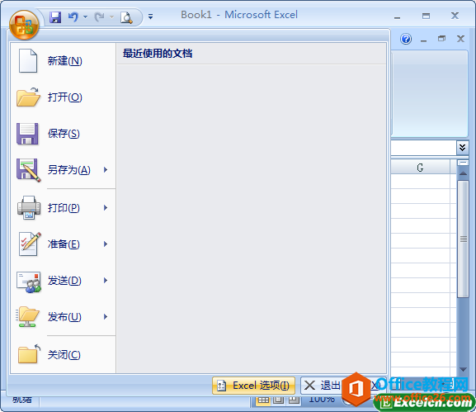Screen dimensions: 476x412
Task: Click the Redo arrow icon
Action: tap(99, 17)
